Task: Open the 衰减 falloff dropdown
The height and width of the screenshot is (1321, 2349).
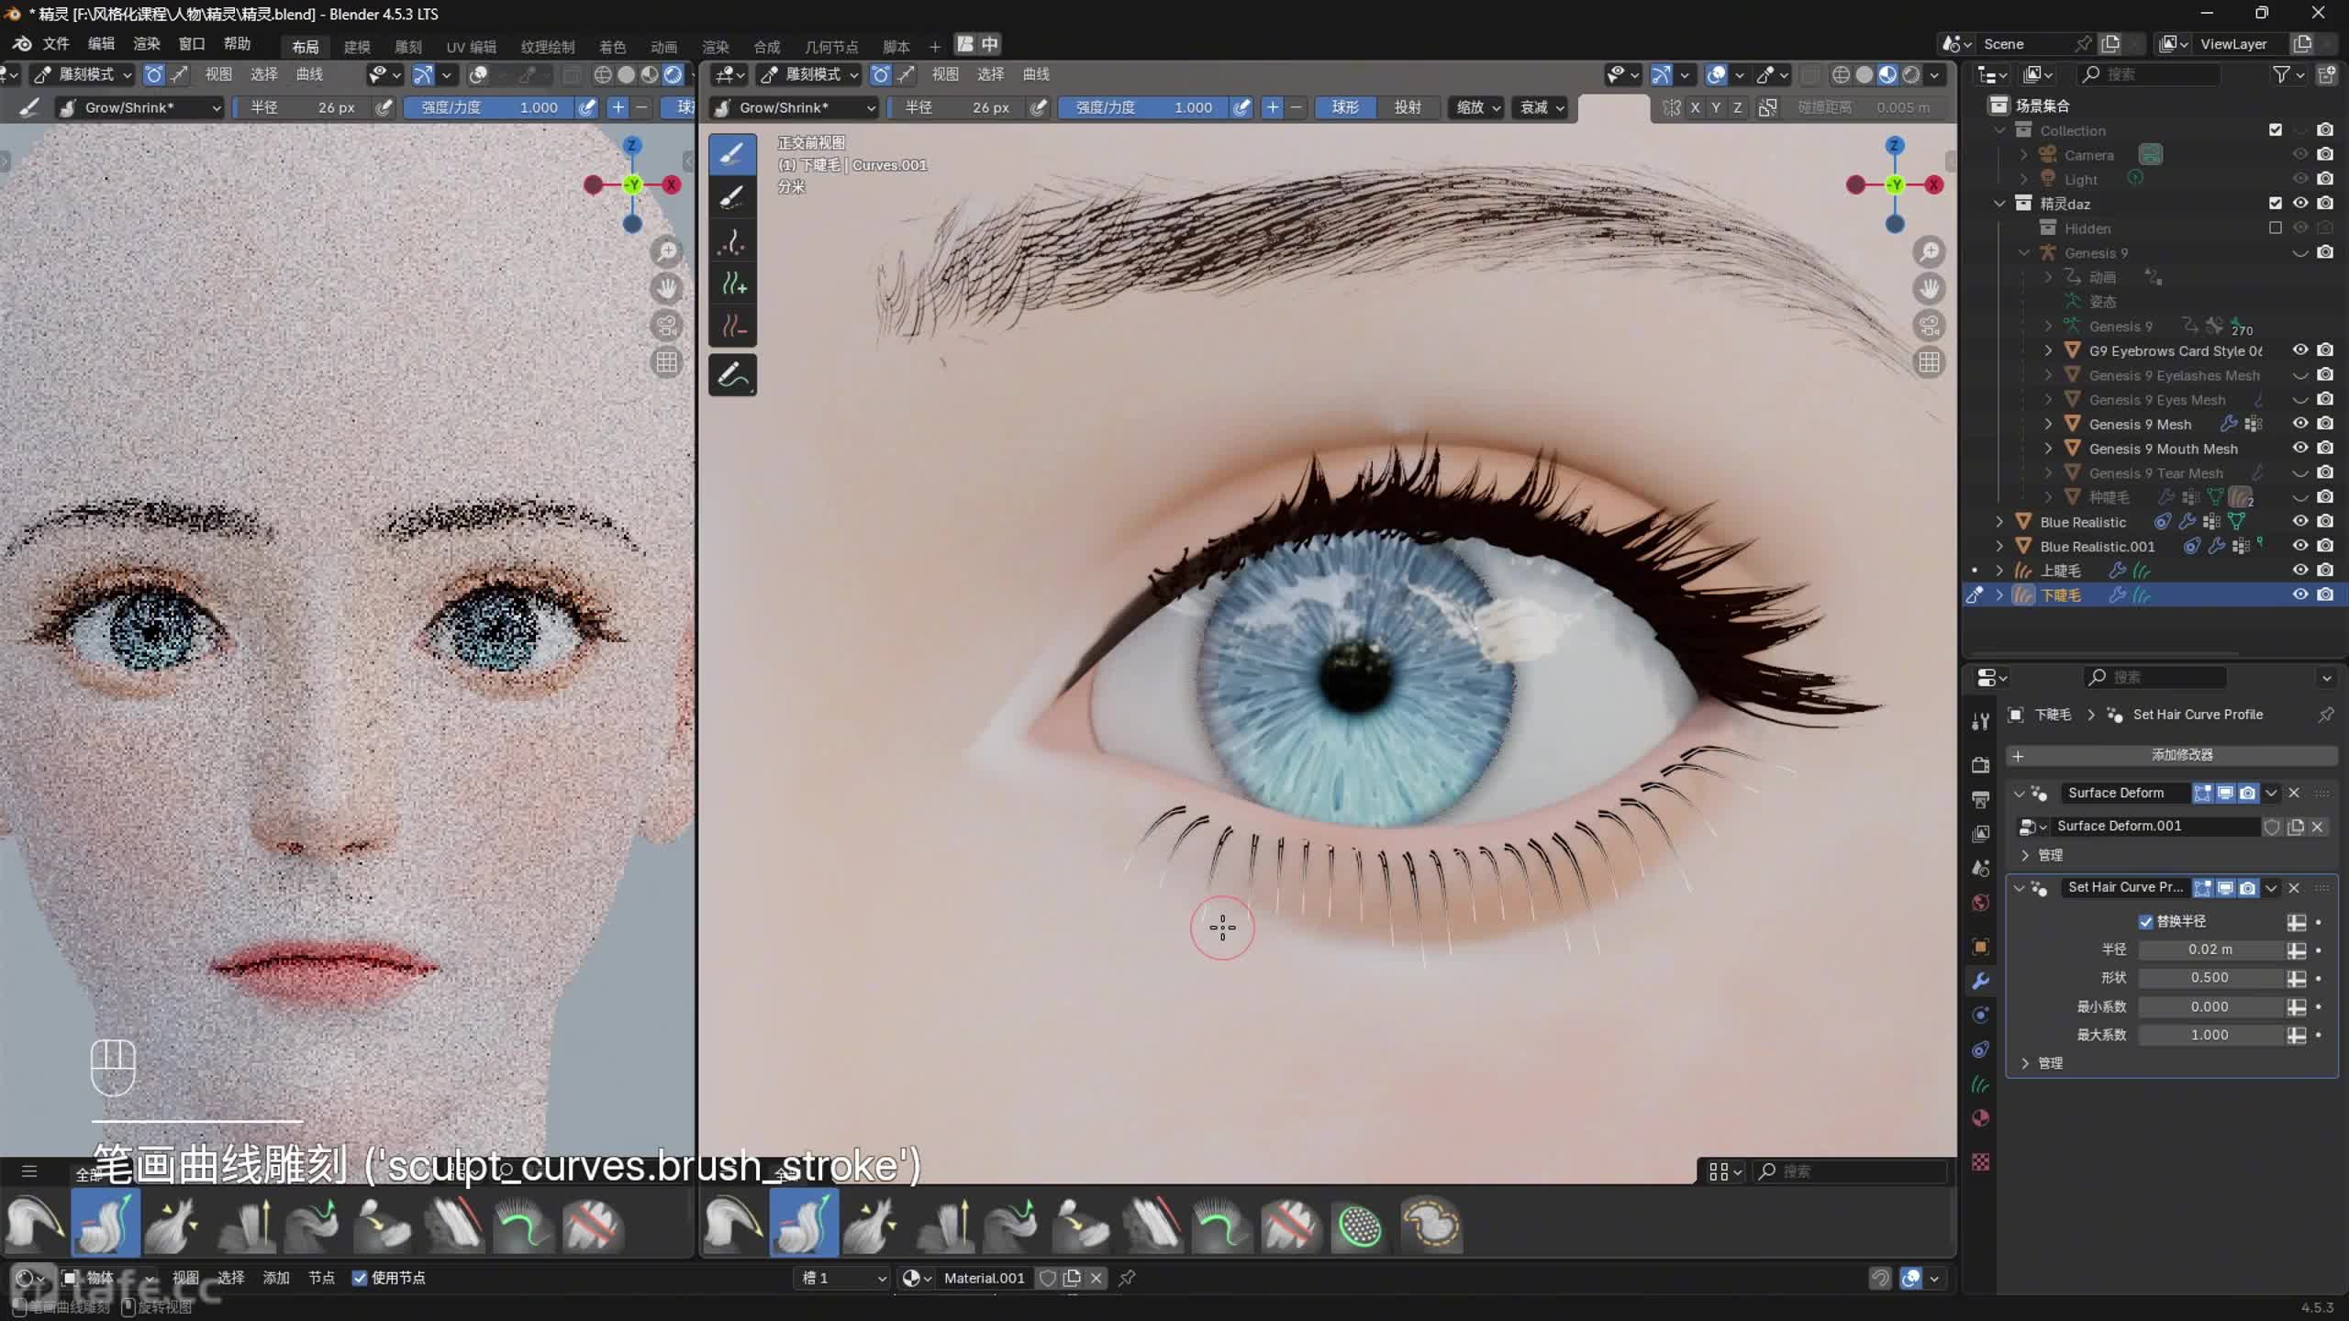Action: 1542,107
